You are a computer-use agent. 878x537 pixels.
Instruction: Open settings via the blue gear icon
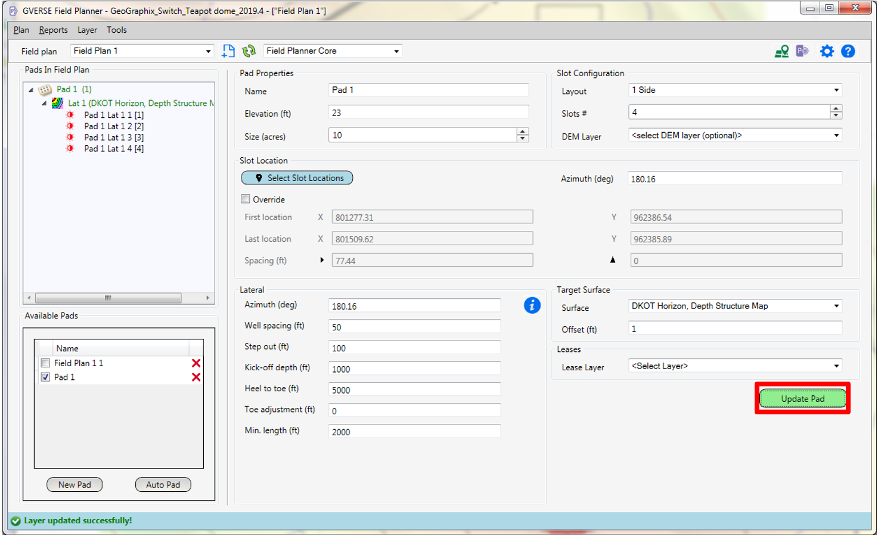pyautogui.click(x=827, y=51)
